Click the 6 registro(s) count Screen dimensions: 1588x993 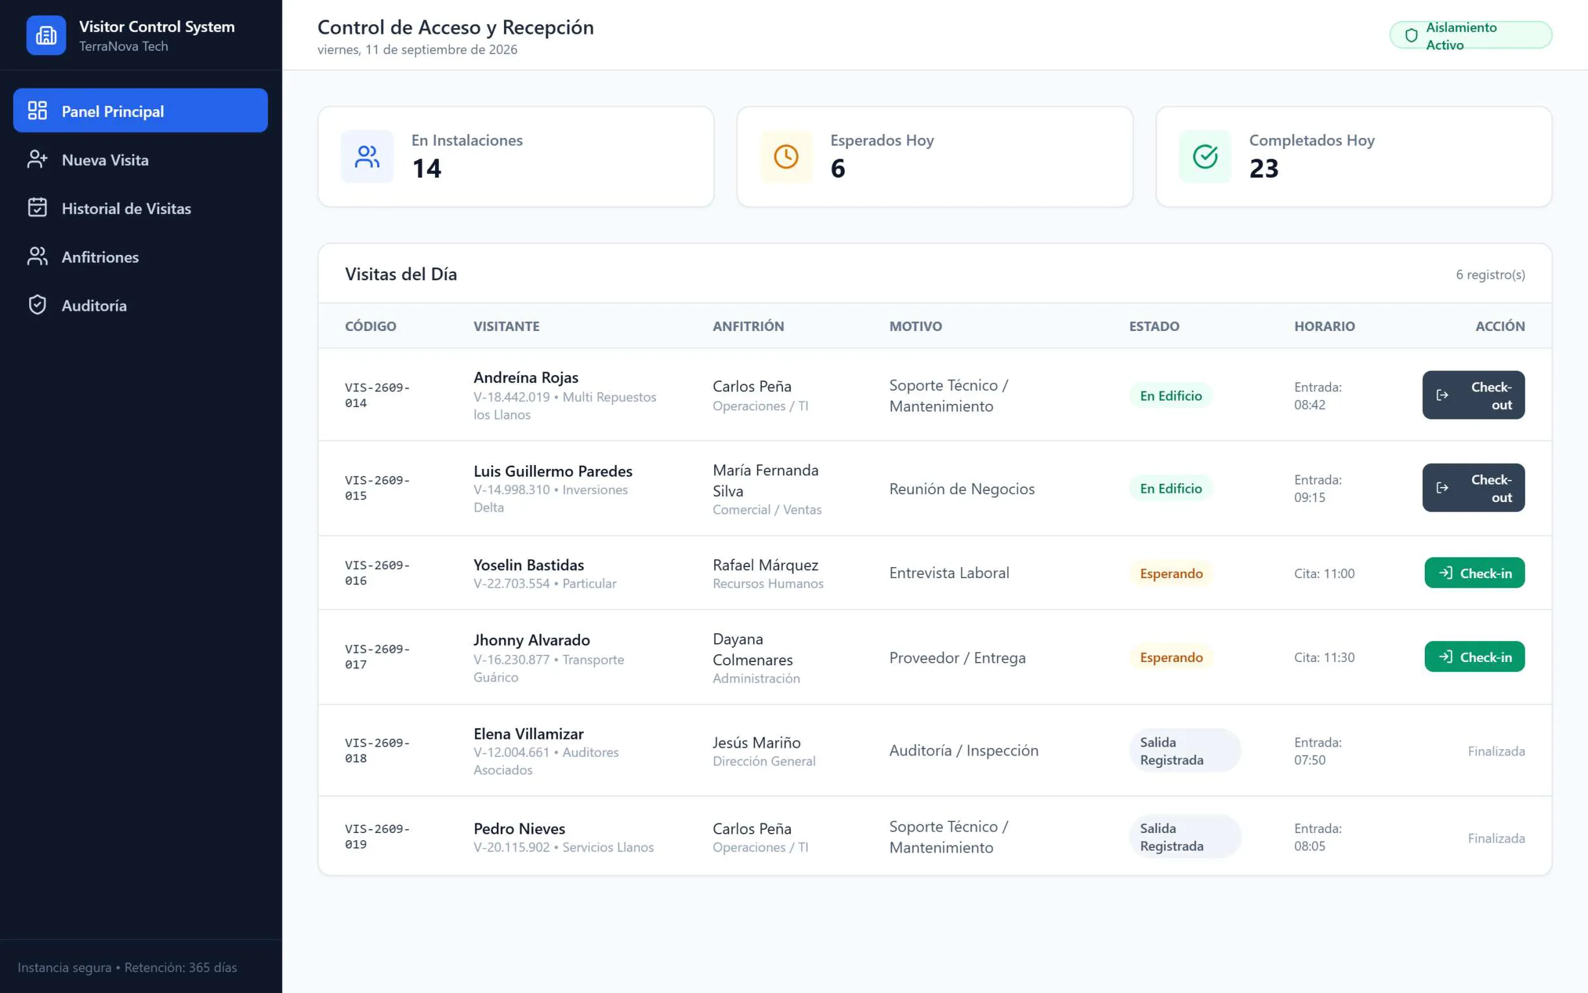pyautogui.click(x=1490, y=274)
